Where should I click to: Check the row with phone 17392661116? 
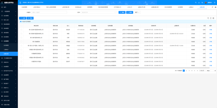[x=21, y=54]
